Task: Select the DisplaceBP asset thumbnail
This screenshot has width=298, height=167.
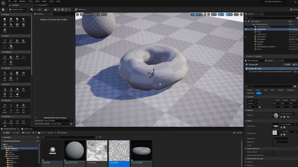Action: pyautogui.click(x=53, y=151)
